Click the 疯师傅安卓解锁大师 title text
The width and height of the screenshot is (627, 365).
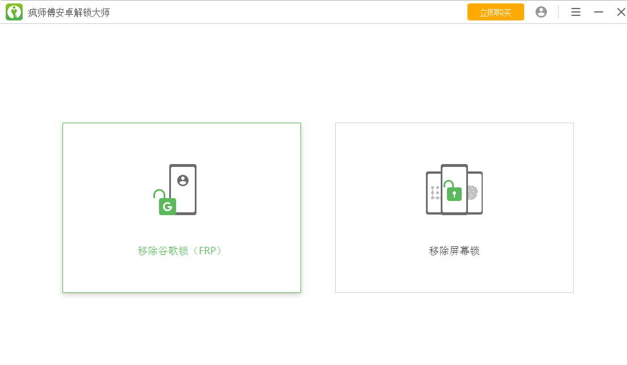[69, 12]
